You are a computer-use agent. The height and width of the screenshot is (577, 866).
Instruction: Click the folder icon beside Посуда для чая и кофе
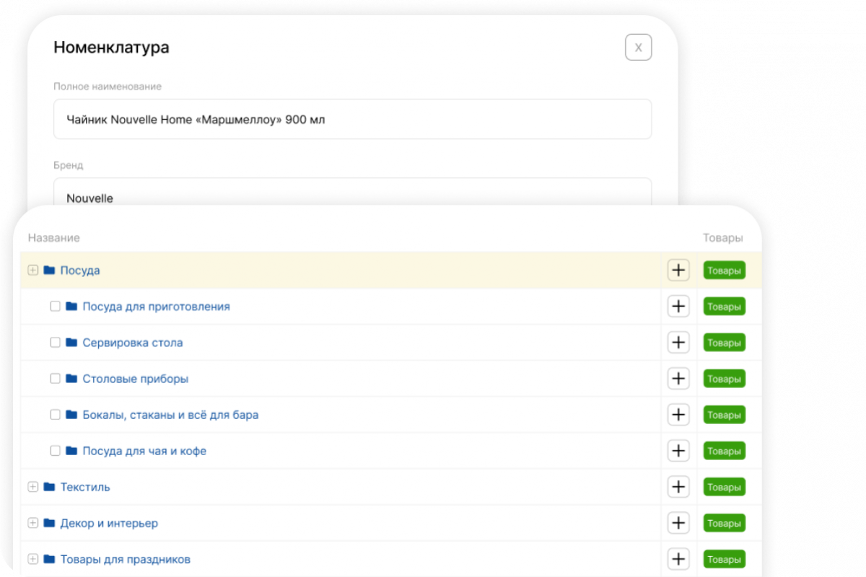pos(71,451)
